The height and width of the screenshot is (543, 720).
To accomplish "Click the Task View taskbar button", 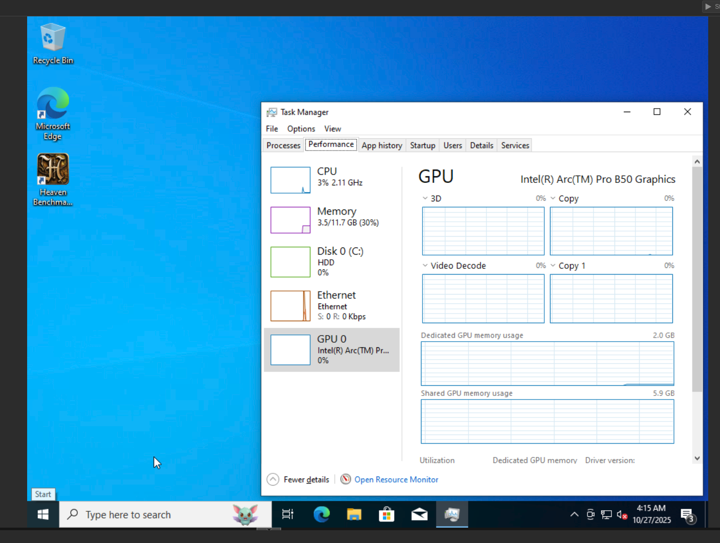I will click(x=288, y=514).
